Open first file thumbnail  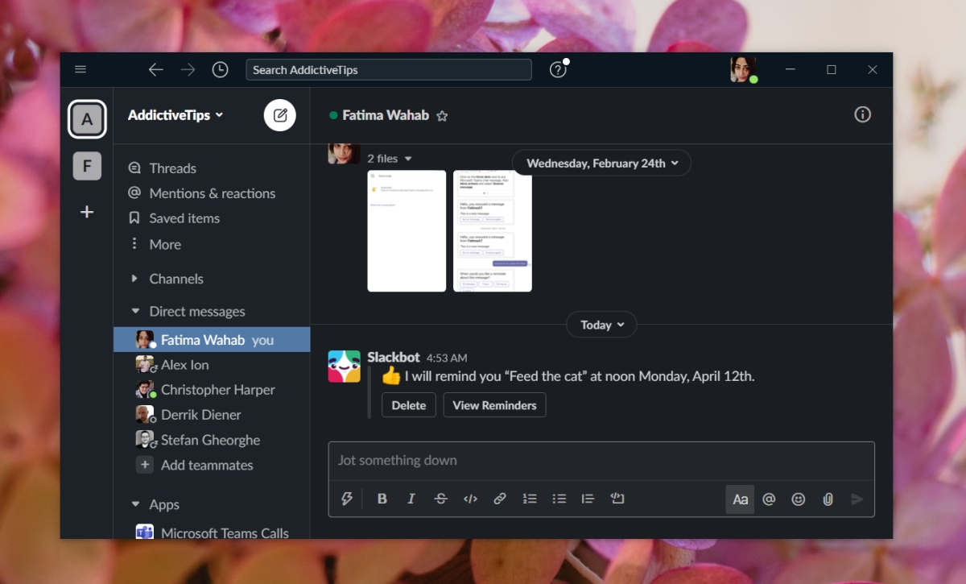click(x=407, y=230)
